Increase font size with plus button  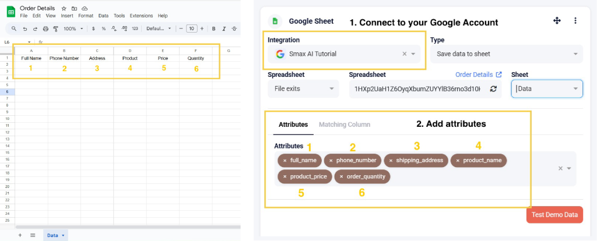pos(202,29)
